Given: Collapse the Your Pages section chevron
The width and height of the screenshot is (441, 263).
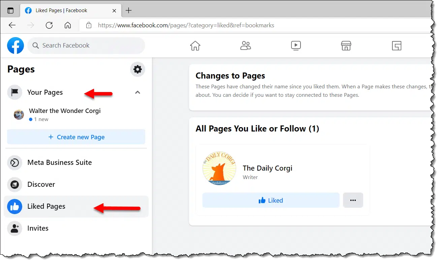Looking at the screenshot, I should (137, 92).
